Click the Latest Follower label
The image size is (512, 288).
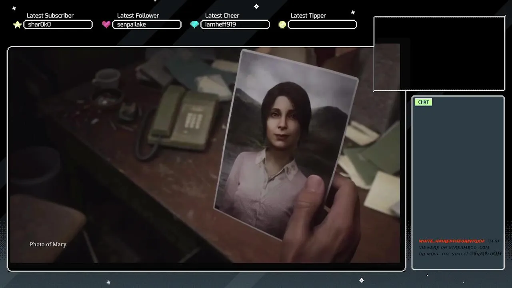(x=138, y=16)
